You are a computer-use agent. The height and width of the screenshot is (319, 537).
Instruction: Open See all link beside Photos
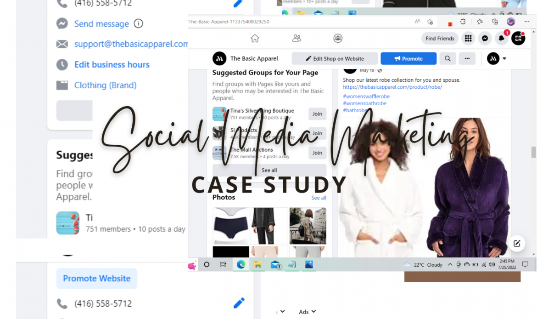(x=319, y=198)
